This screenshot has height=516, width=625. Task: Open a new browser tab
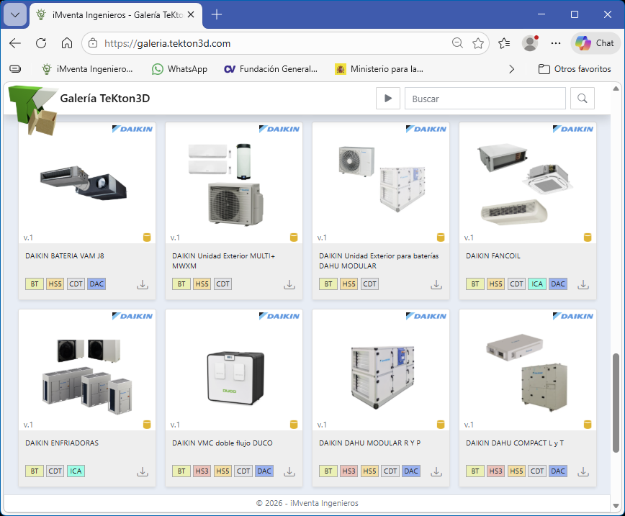pyautogui.click(x=217, y=14)
